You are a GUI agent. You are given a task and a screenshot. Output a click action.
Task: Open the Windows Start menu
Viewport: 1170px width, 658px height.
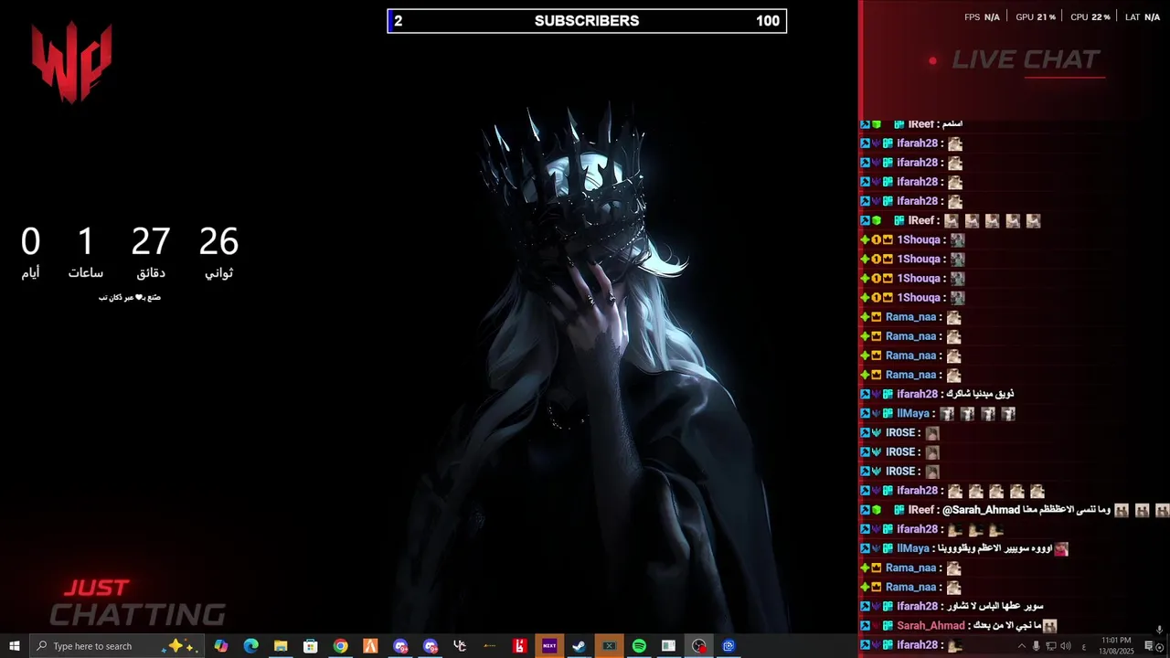14,646
